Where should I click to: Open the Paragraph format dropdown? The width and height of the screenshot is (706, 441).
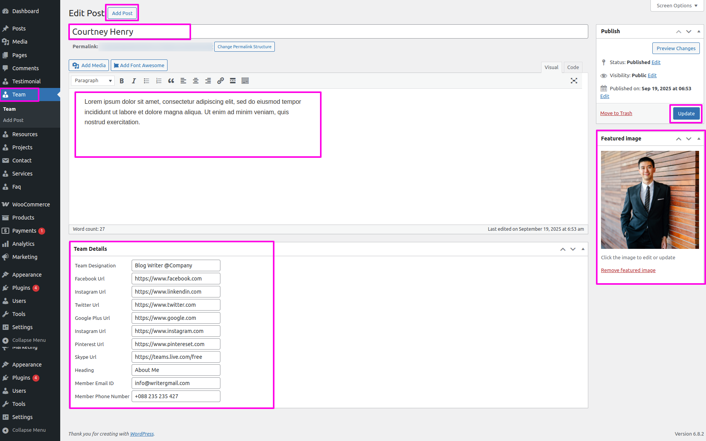click(93, 81)
